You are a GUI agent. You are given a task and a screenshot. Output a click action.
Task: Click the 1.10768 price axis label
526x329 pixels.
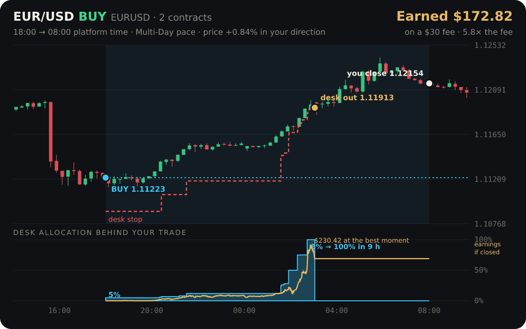pos(490,224)
